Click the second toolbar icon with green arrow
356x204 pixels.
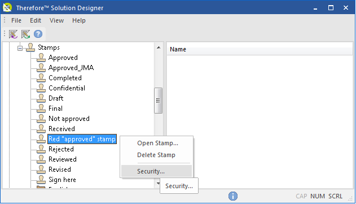point(25,34)
